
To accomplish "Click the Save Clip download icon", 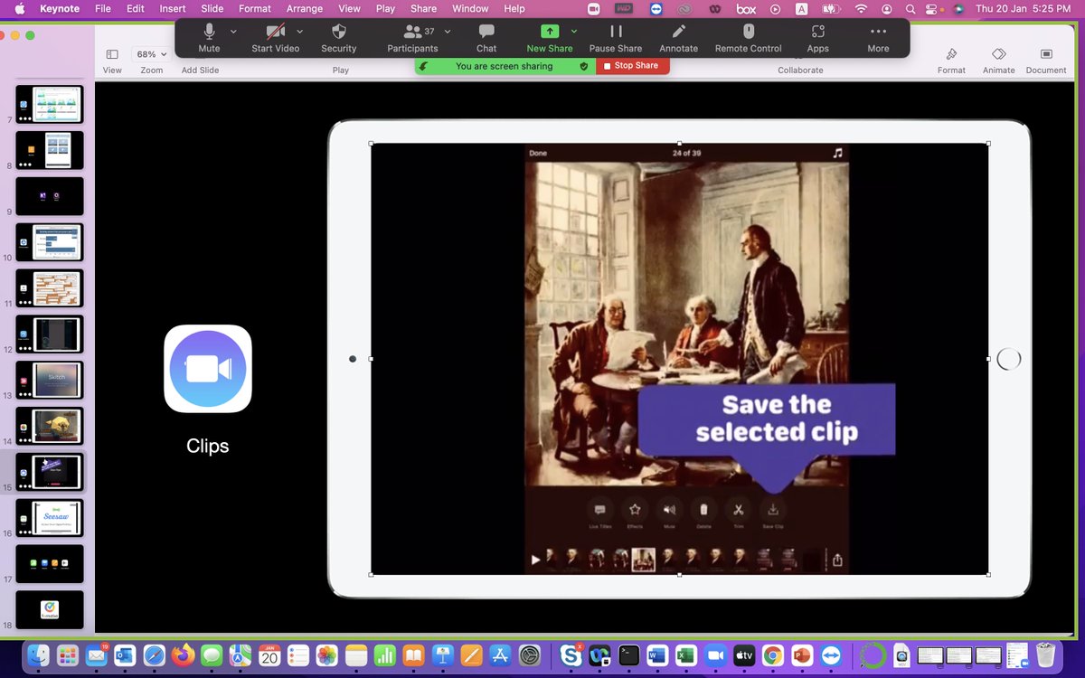I will pos(773,510).
